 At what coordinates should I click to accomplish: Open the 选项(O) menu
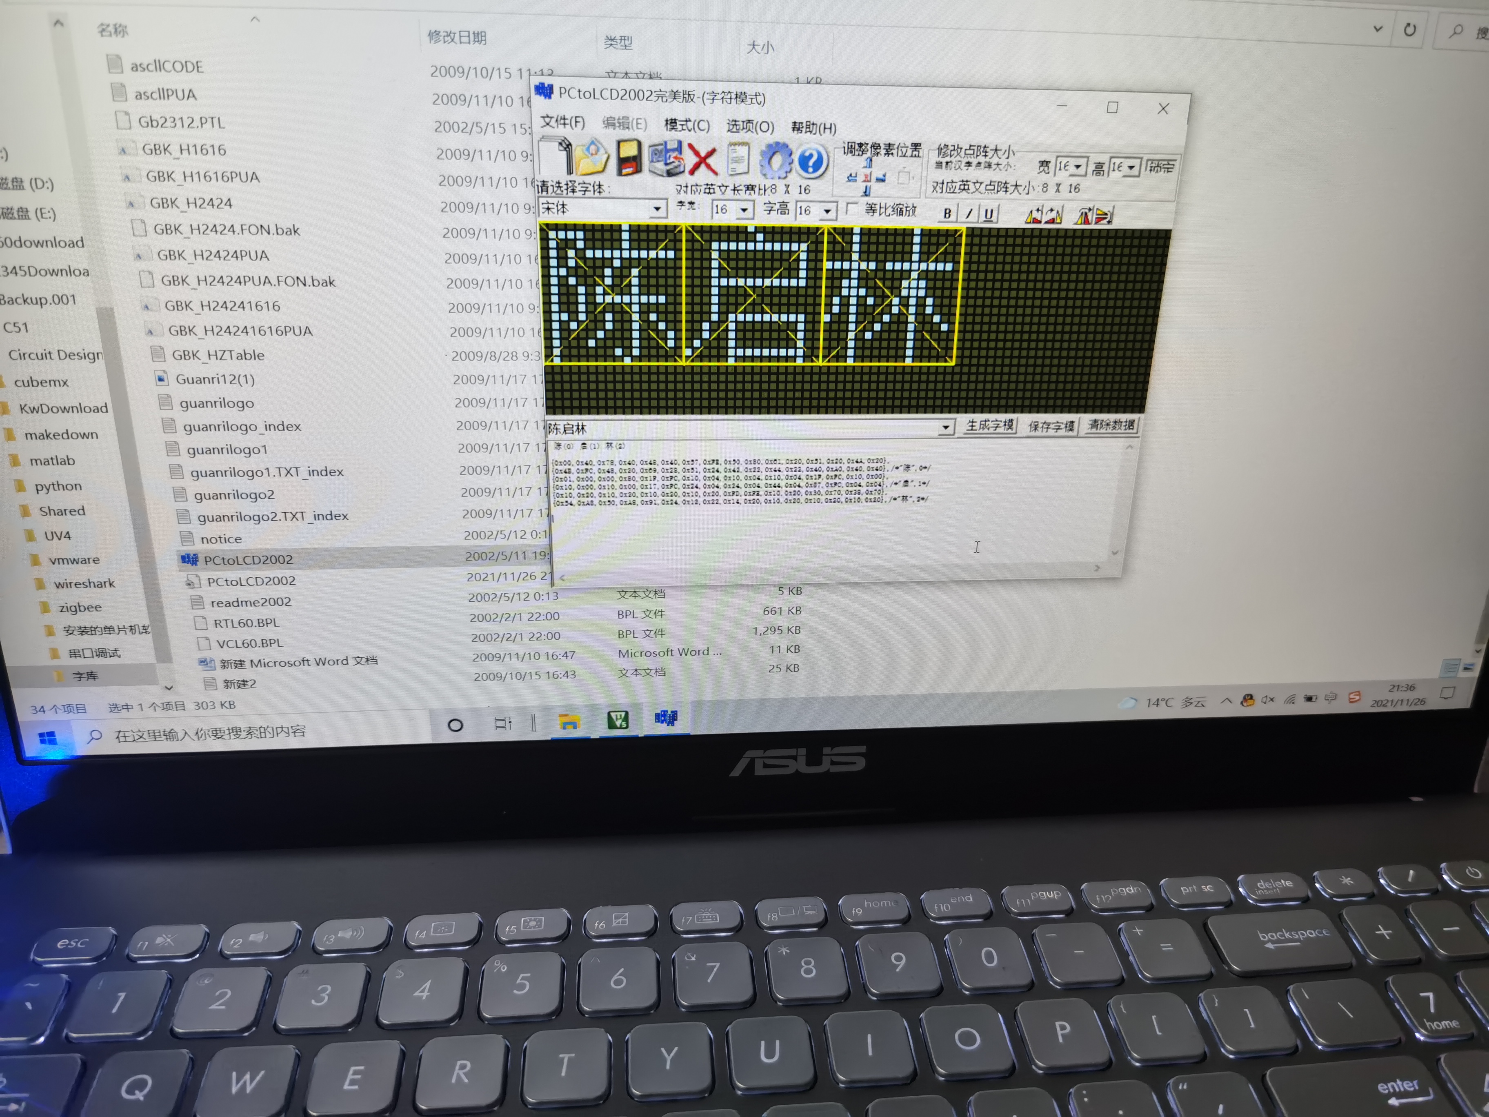pyautogui.click(x=750, y=127)
